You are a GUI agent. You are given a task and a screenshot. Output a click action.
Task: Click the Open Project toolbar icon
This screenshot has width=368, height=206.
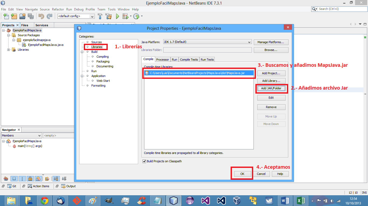pyautogui.click(x=22, y=16)
